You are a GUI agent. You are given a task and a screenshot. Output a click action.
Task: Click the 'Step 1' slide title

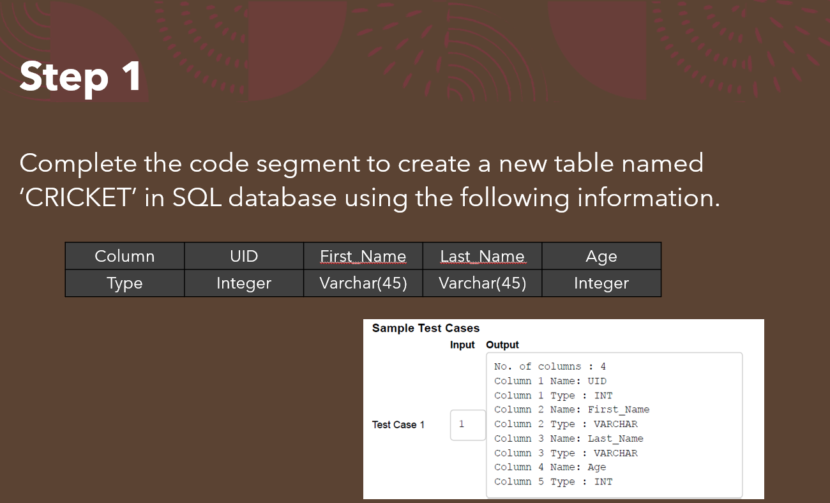[x=80, y=77]
